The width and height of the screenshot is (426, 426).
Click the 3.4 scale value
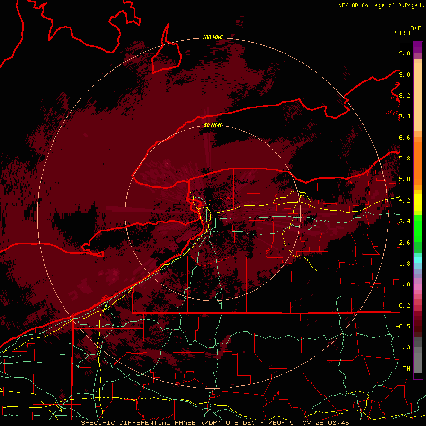point(405,222)
